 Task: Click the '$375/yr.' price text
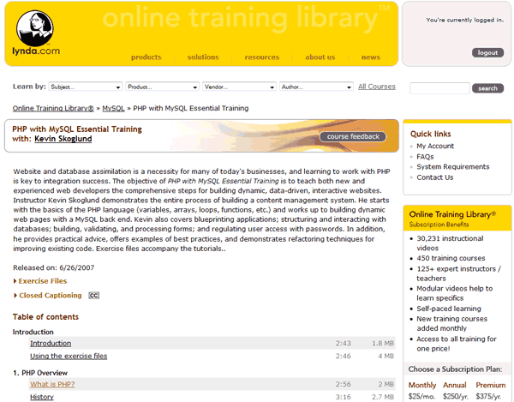489,396
